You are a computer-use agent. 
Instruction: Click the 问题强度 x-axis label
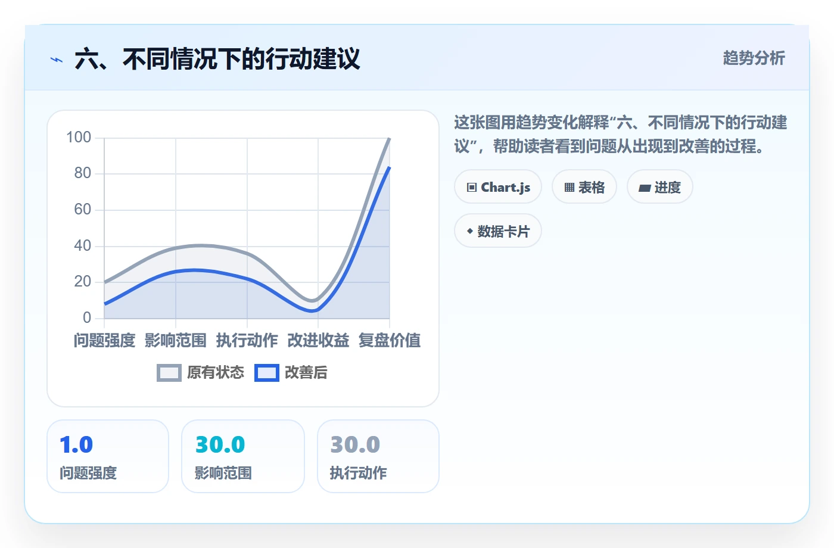[104, 341]
